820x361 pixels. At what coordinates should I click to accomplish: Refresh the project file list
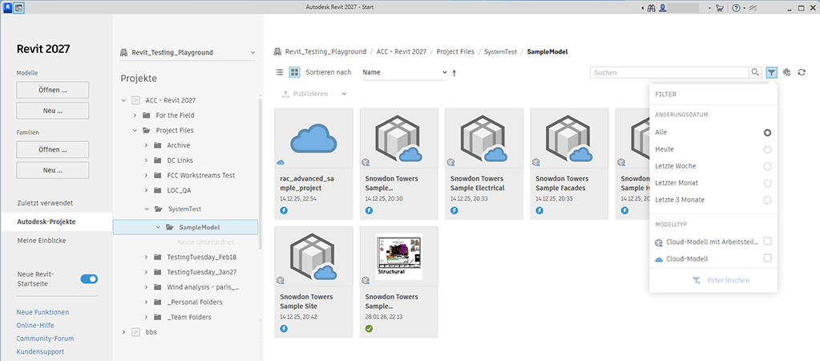(802, 72)
